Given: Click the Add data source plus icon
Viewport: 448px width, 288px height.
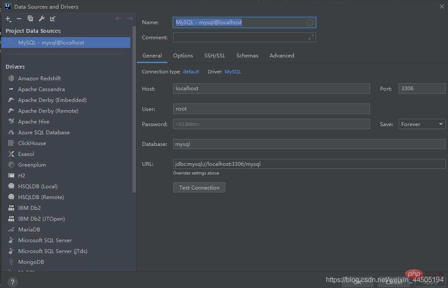Looking at the screenshot, I should coord(8,19).
